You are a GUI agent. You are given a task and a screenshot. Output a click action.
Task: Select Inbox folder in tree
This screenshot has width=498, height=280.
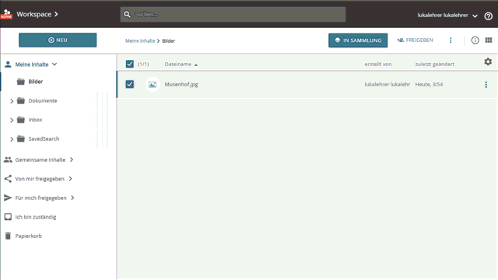[35, 120]
